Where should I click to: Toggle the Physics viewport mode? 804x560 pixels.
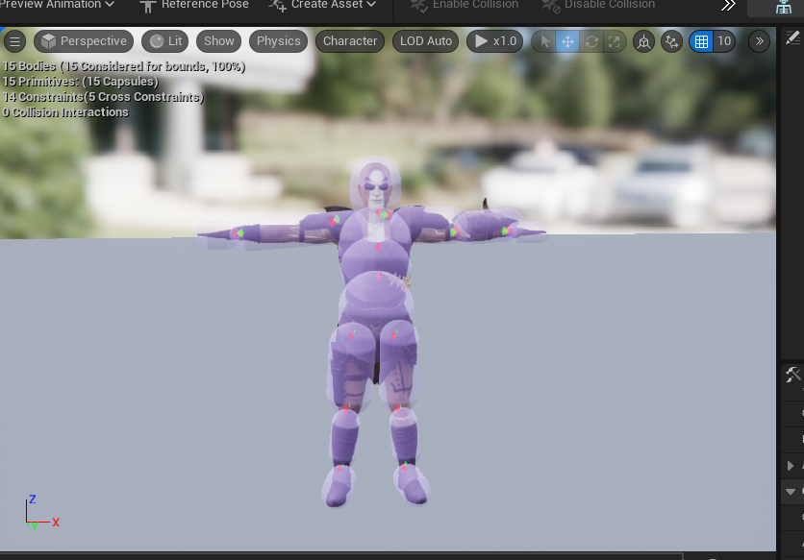tap(278, 41)
